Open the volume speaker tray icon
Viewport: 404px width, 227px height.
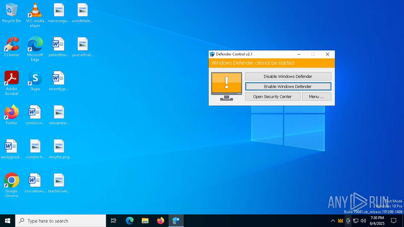pyautogui.click(x=363, y=221)
